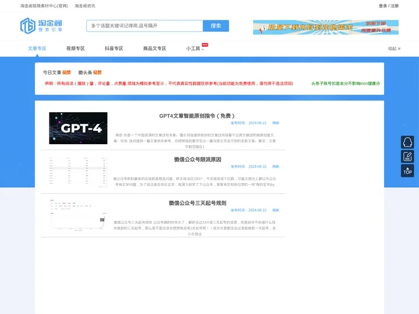Switch to 商品文专区 tab
The height and width of the screenshot is (314, 419).
pos(154,48)
